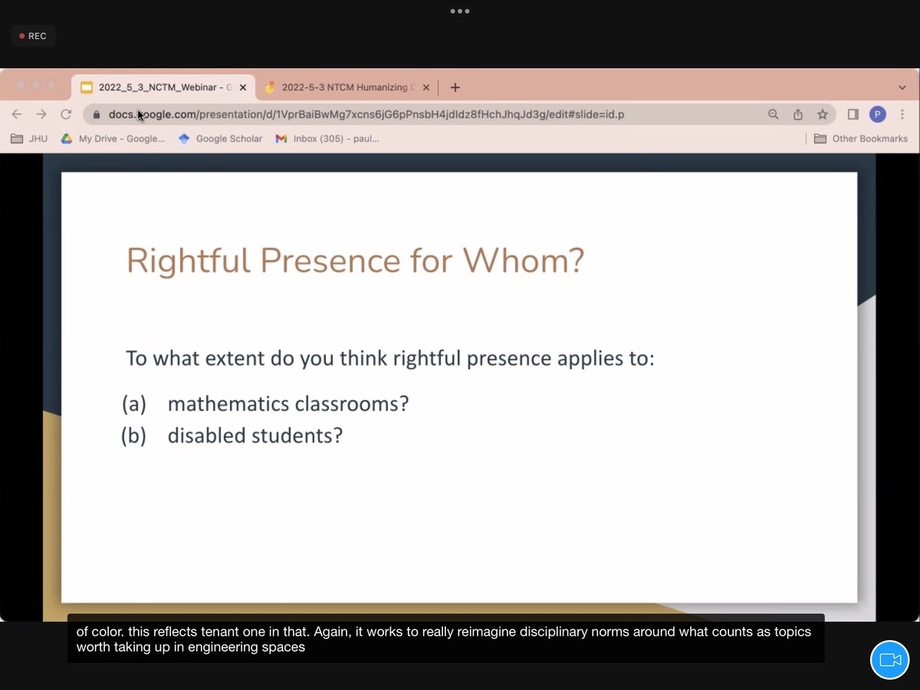Click the zoom magnifier in address bar
The image size is (920, 690).
pyautogui.click(x=773, y=114)
